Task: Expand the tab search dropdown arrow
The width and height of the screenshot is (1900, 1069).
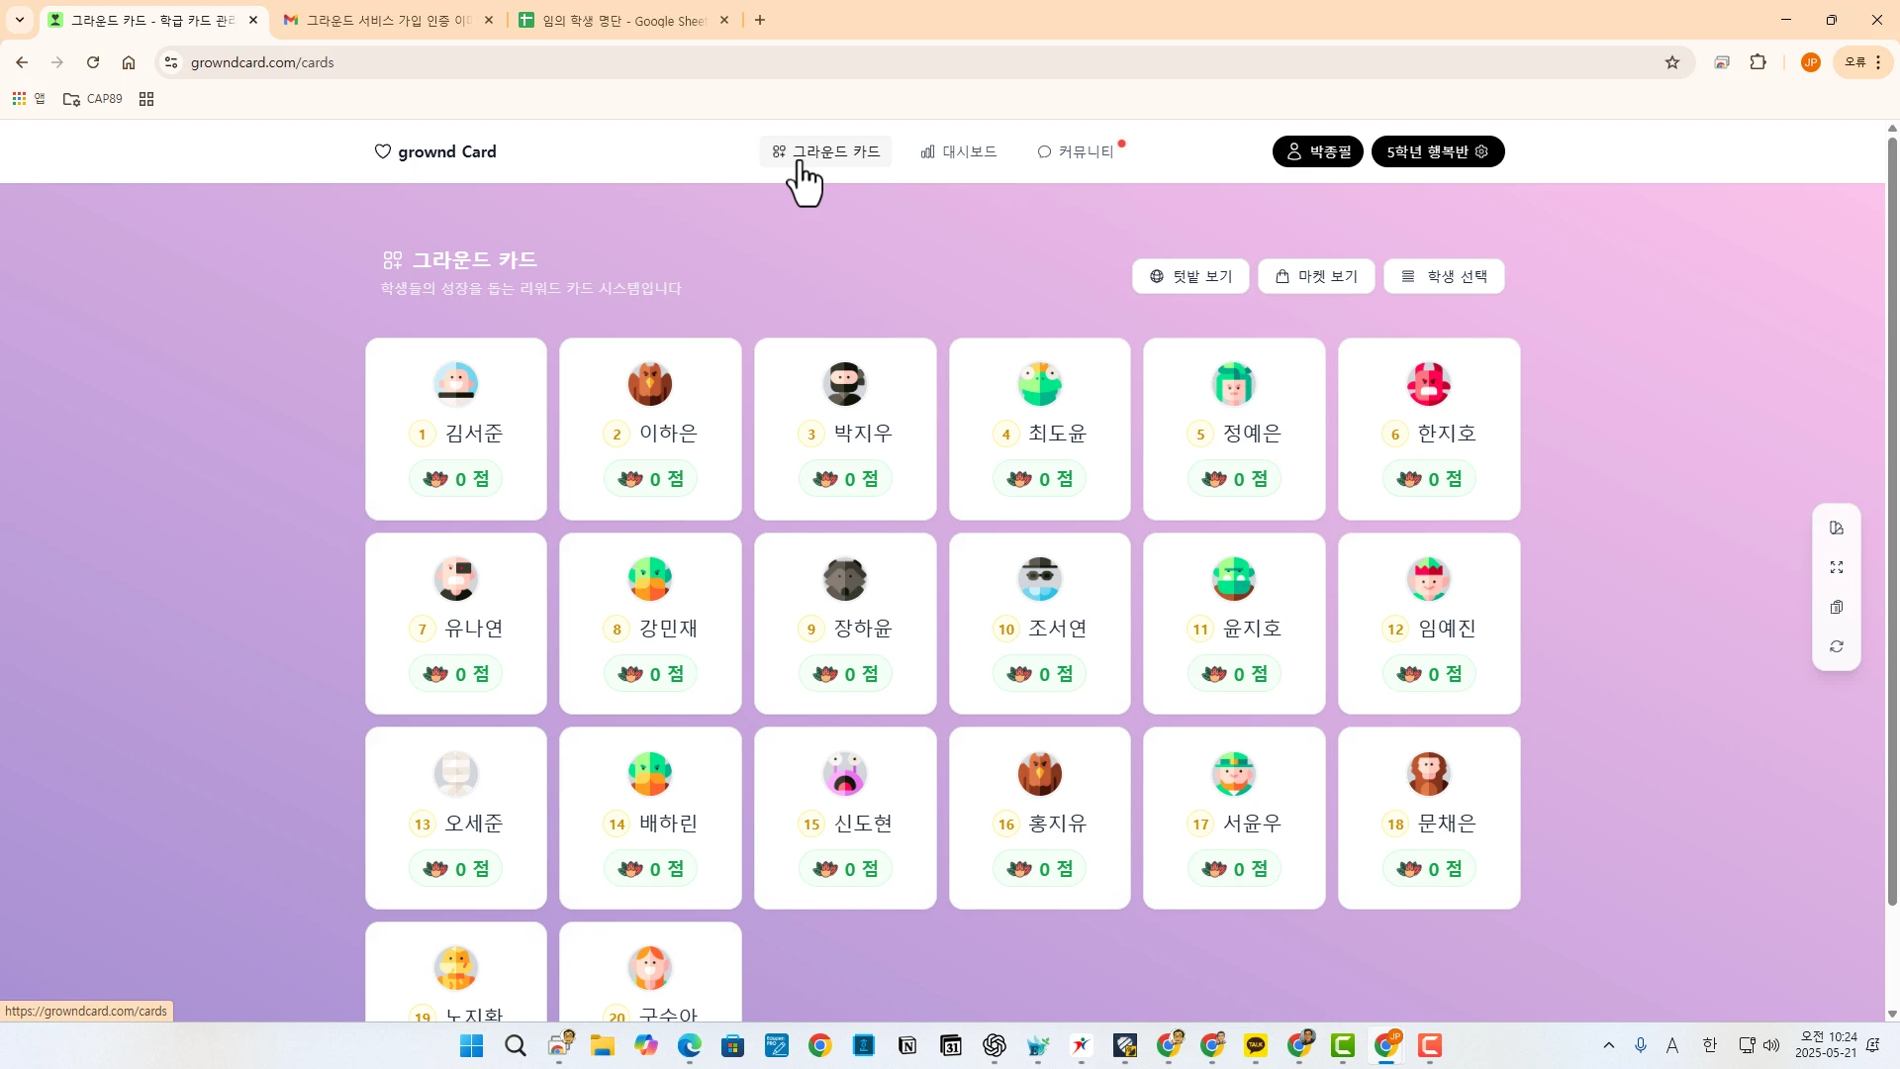Action: pyautogui.click(x=20, y=20)
